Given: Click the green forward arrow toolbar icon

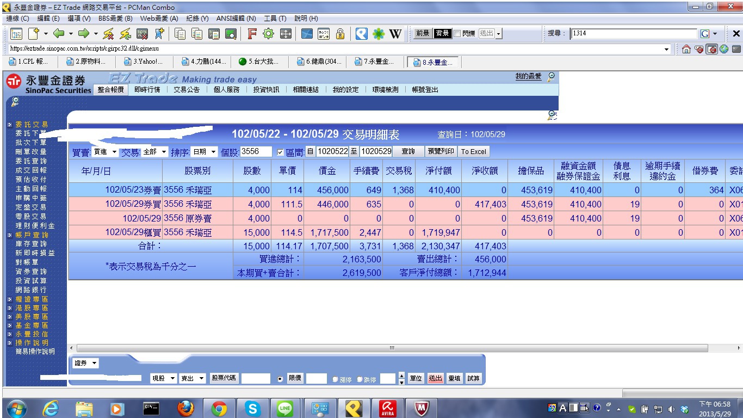Looking at the screenshot, I should click(x=83, y=34).
